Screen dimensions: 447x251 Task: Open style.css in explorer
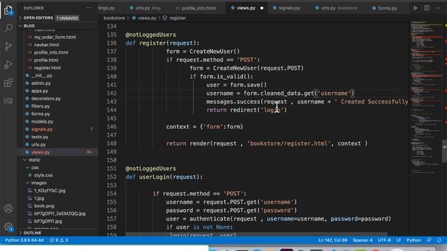coord(43,175)
